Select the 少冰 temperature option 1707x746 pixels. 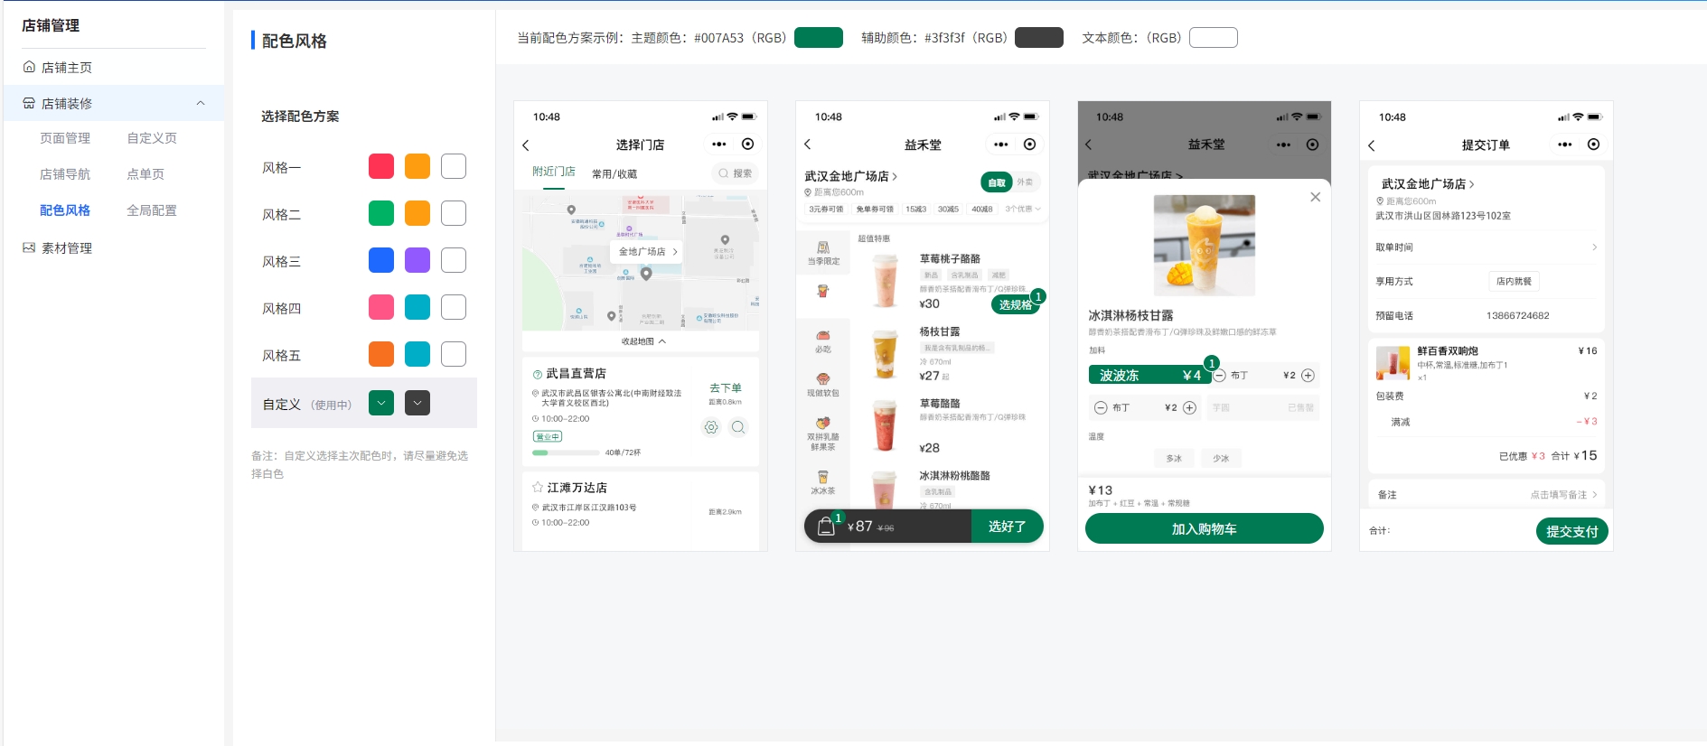click(1221, 458)
